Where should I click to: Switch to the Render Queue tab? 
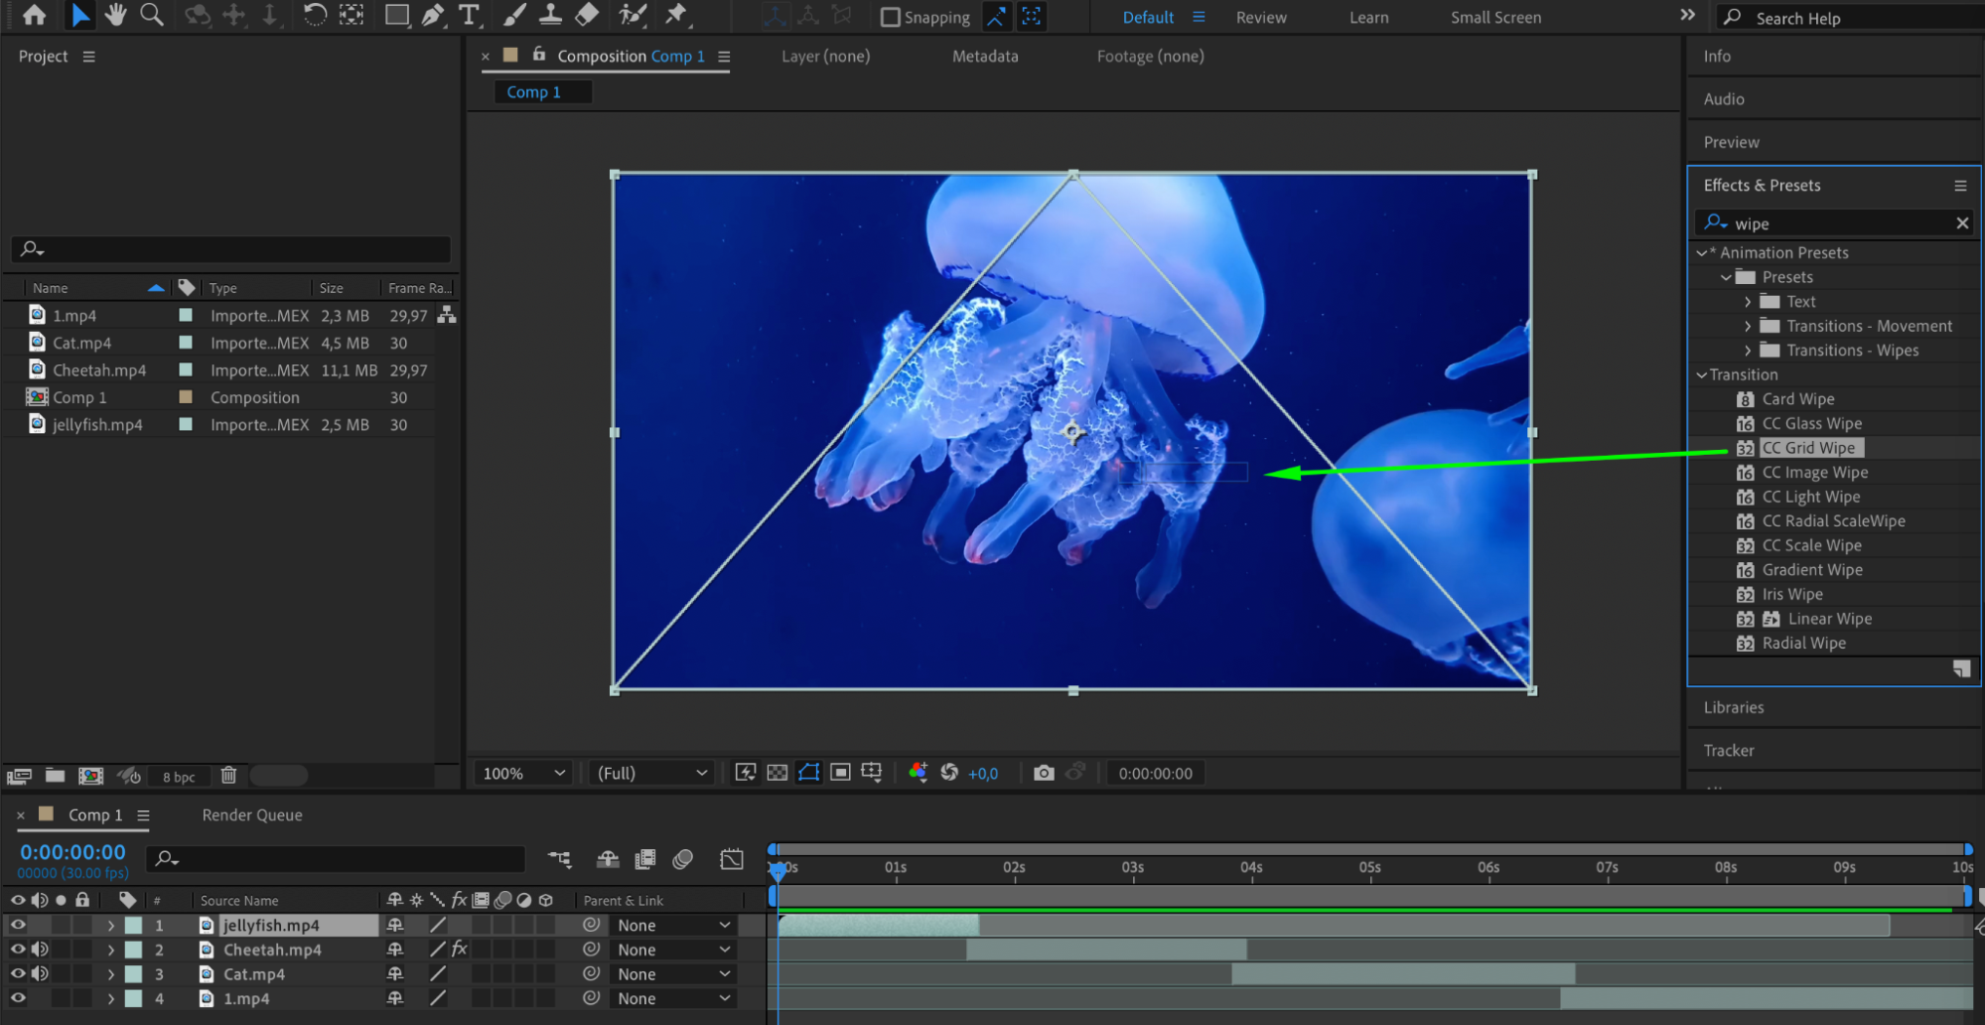[252, 815]
